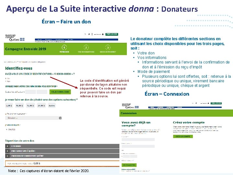Choose the 20,00 $ donation amount
This screenshot has height=175, width=233.
(41, 106)
